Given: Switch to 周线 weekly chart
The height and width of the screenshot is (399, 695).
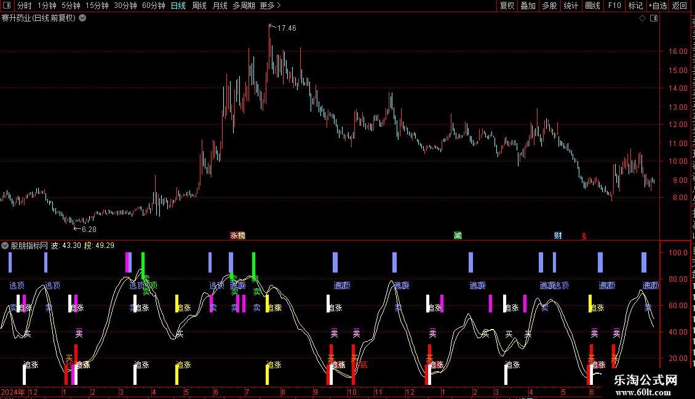Looking at the screenshot, I should click(199, 6).
